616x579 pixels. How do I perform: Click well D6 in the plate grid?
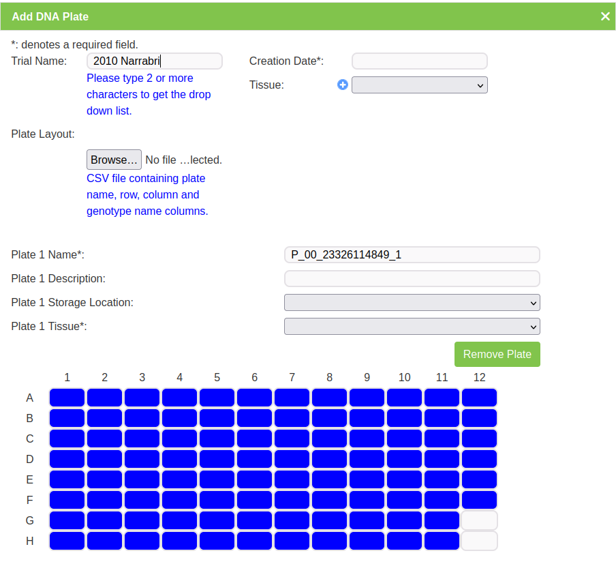(254, 459)
